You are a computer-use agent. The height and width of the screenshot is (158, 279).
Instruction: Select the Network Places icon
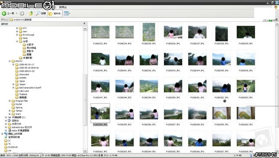point(6,134)
